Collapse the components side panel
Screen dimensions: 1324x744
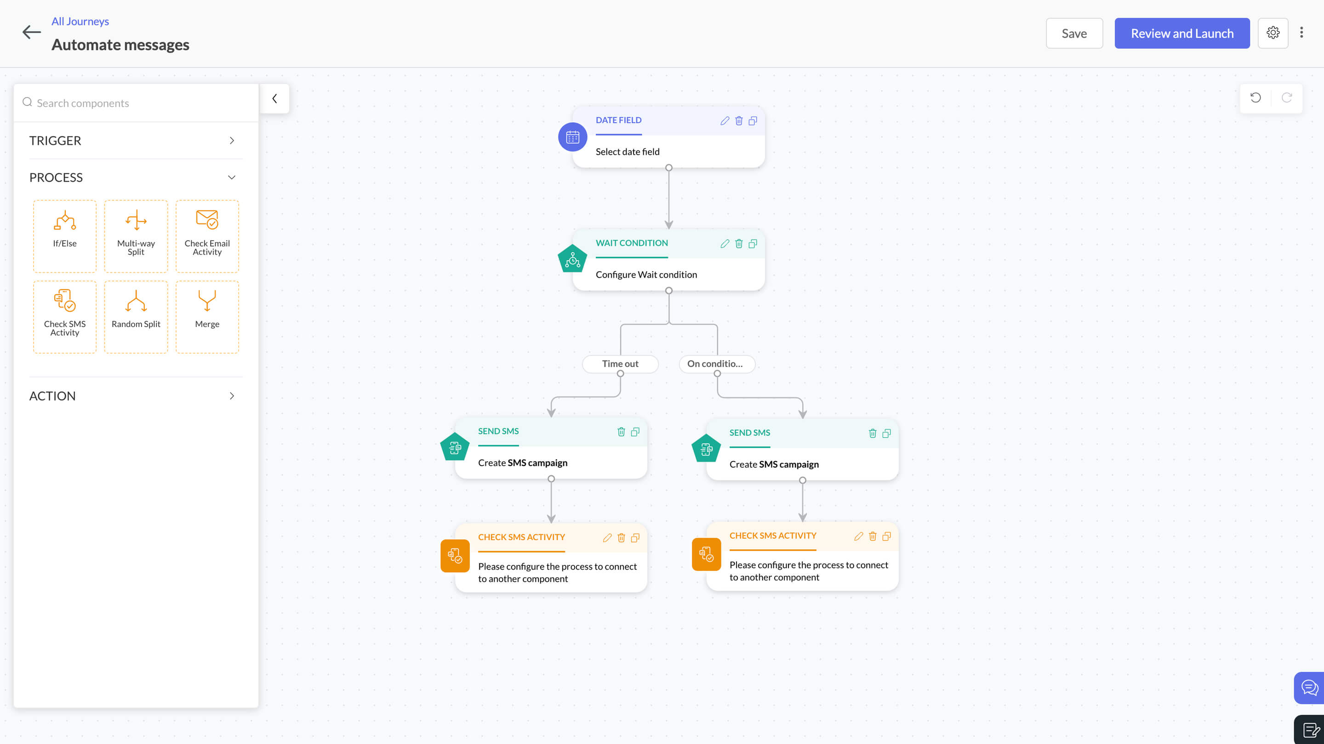point(274,99)
